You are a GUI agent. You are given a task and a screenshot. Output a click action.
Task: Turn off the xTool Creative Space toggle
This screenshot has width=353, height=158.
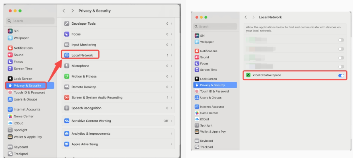pyautogui.click(x=341, y=75)
